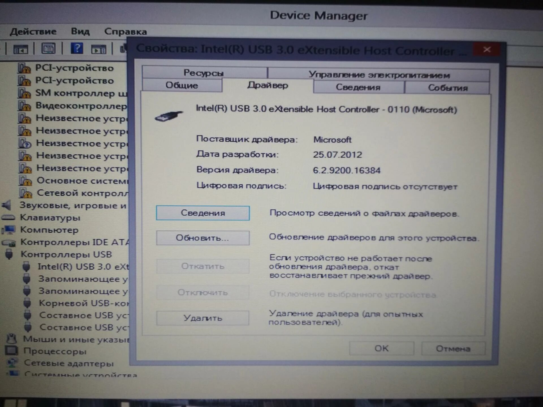Click the Отмена button
This screenshot has width=543, height=407.
coord(453,348)
